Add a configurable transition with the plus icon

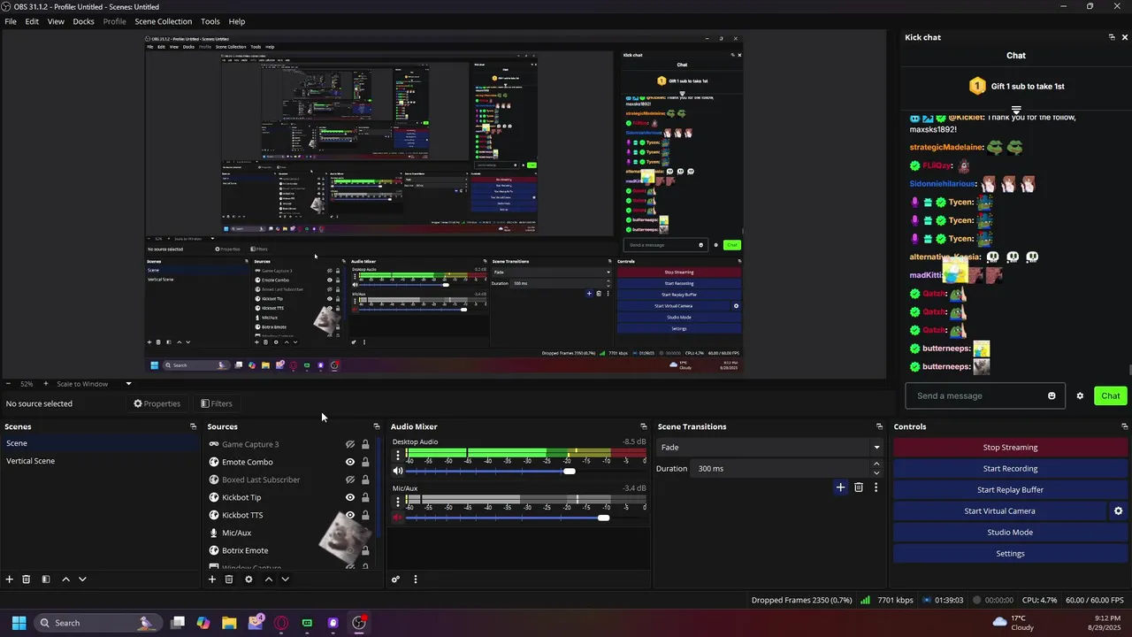coord(841,487)
